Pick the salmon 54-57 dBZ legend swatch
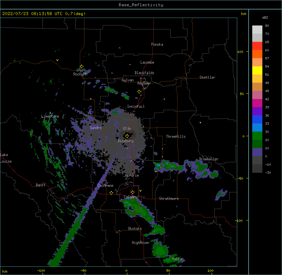 coord(257,62)
